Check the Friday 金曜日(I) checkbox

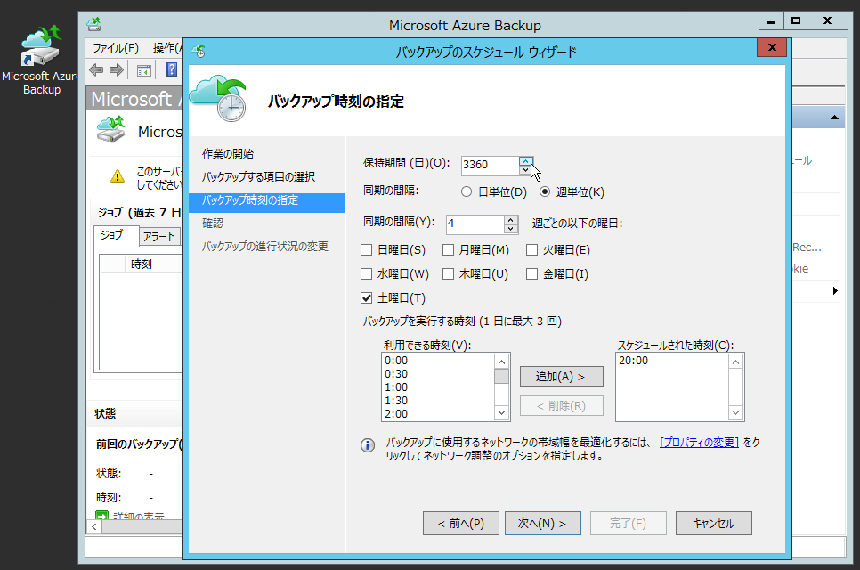pyautogui.click(x=531, y=273)
